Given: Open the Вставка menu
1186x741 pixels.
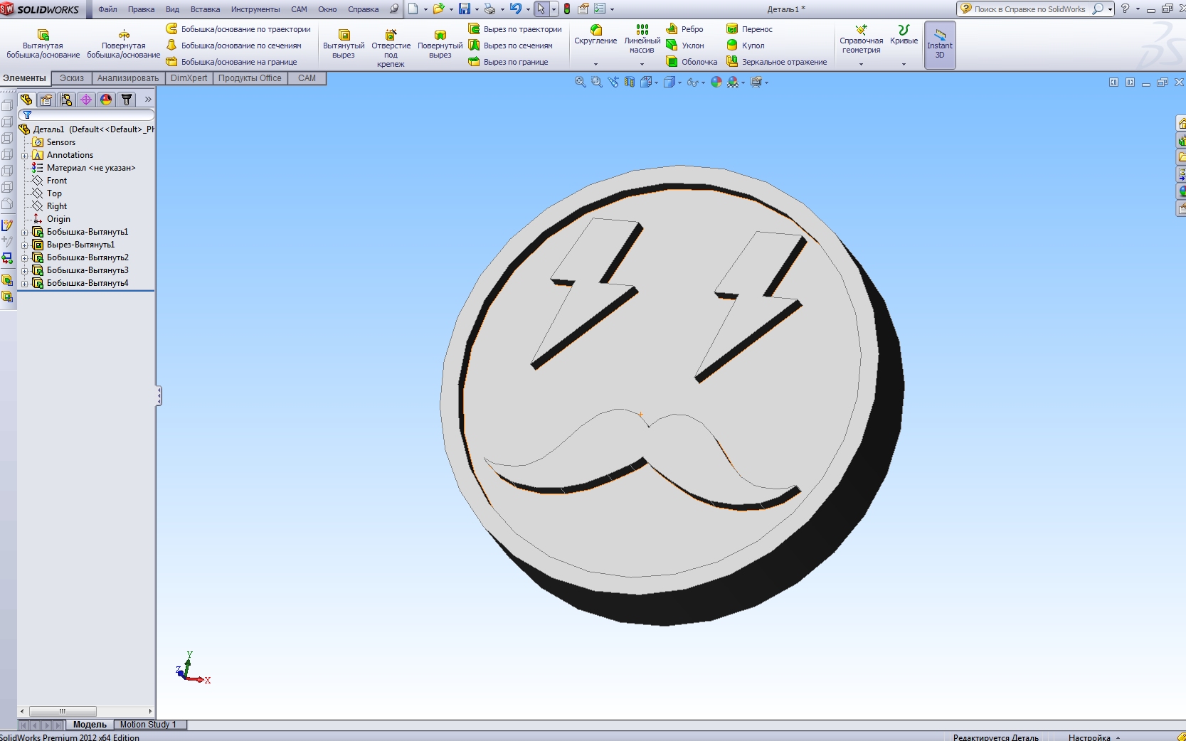Looking at the screenshot, I should click(x=205, y=9).
